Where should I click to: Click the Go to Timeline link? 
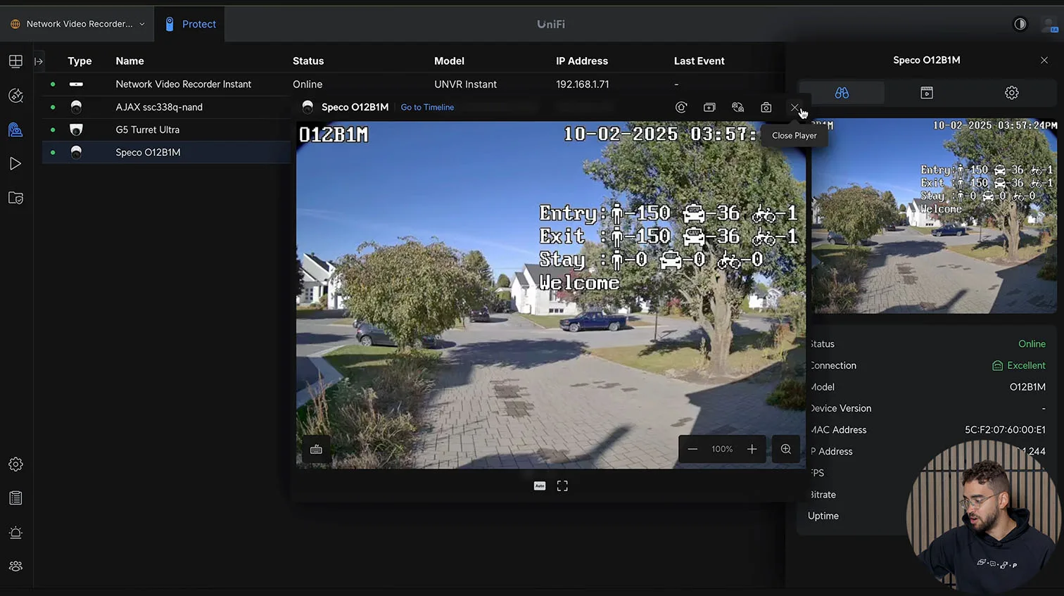427,108
